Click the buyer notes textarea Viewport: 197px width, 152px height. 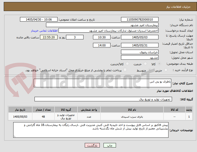91,130
